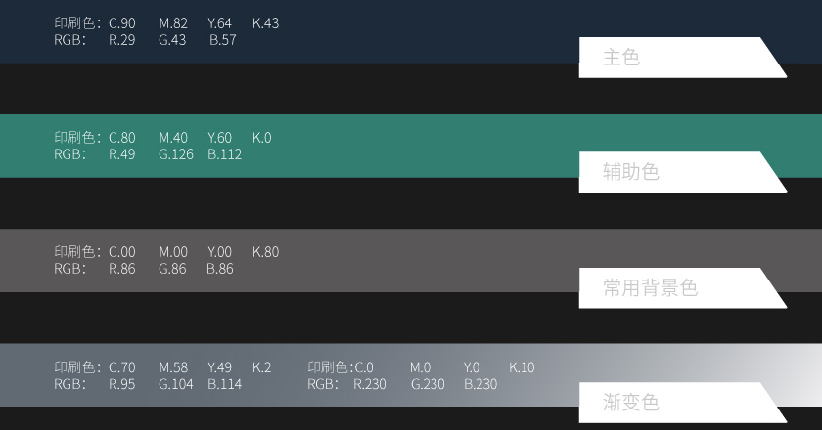Click the B.86 RGB value
The width and height of the screenshot is (822, 430).
(x=220, y=269)
